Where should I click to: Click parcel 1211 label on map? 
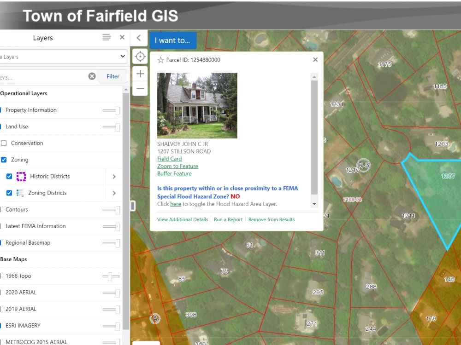coord(408,216)
